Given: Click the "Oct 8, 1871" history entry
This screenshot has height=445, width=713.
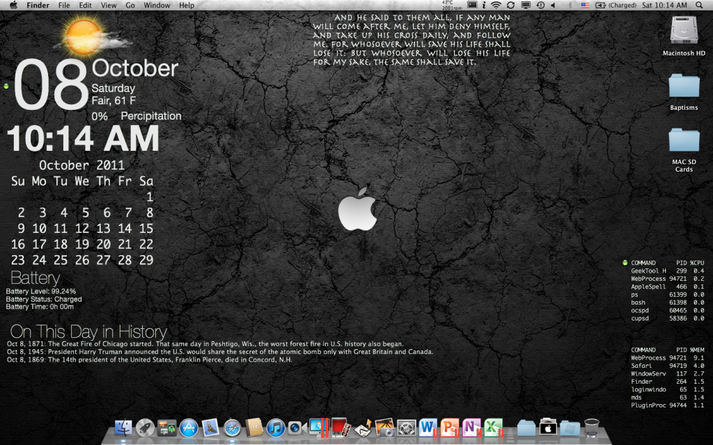Looking at the screenshot, I should pyautogui.click(x=205, y=343).
